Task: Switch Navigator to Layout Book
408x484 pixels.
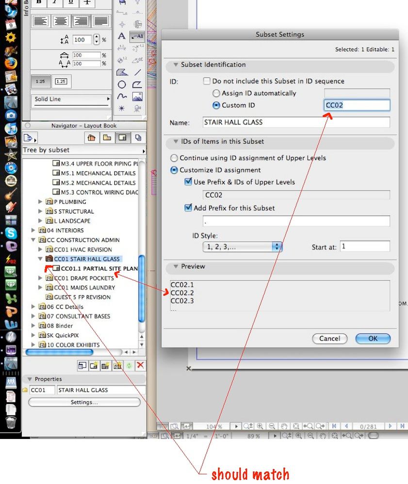Action: [122, 138]
